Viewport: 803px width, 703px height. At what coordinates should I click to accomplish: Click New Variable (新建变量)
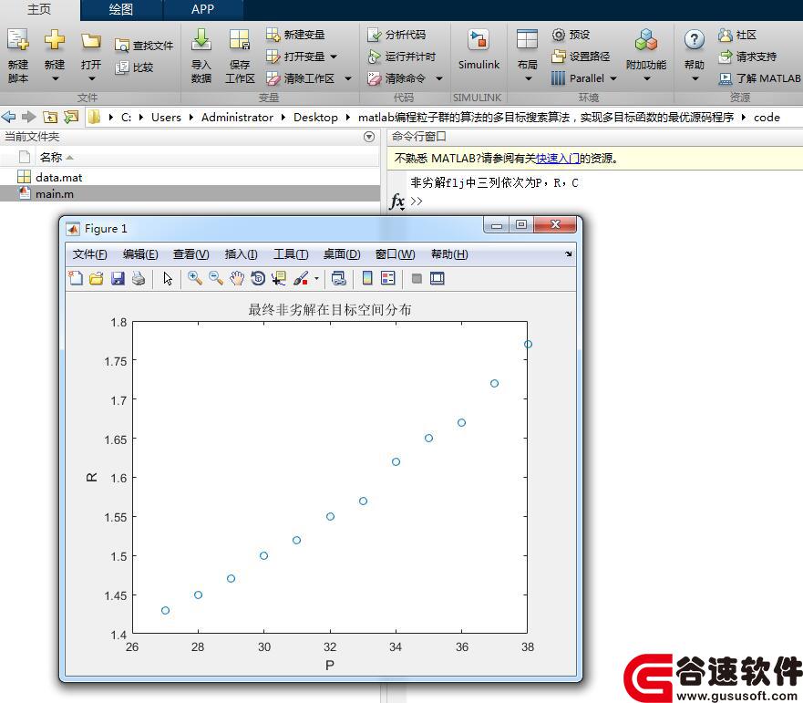(295, 35)
